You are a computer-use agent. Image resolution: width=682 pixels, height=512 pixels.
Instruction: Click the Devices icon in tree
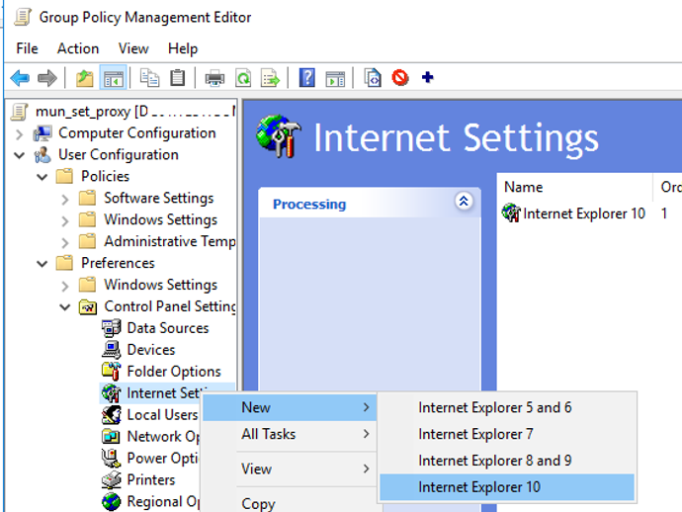tap(111, 350)
